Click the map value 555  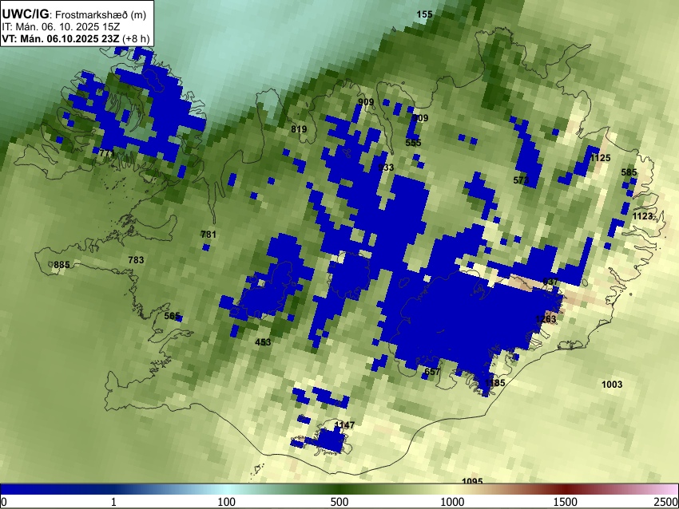(x=413, y=143)
